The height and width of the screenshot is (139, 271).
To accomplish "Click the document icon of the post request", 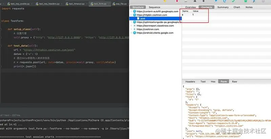I will coord(138,19).
